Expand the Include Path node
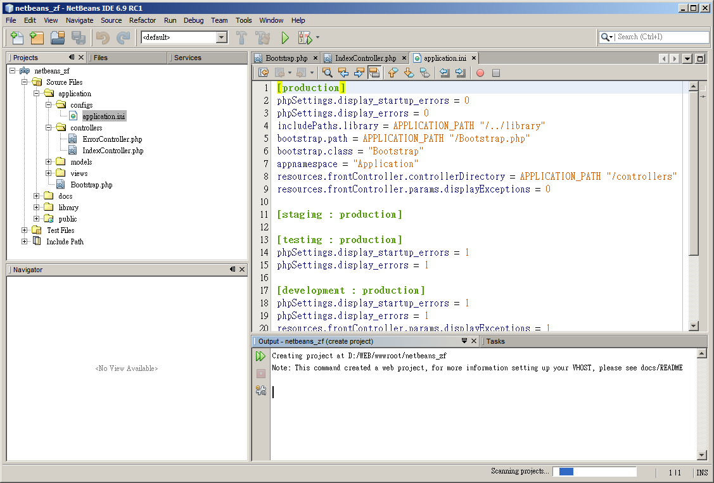Viewport: 714px width, 483px height. 25,242
